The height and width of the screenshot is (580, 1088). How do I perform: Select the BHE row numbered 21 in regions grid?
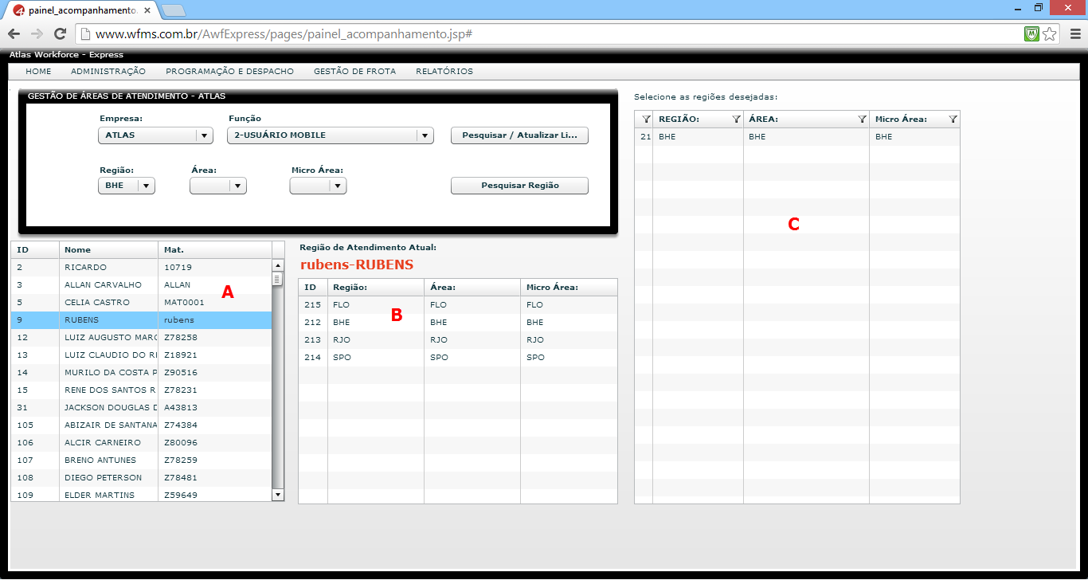click(797, 137)
